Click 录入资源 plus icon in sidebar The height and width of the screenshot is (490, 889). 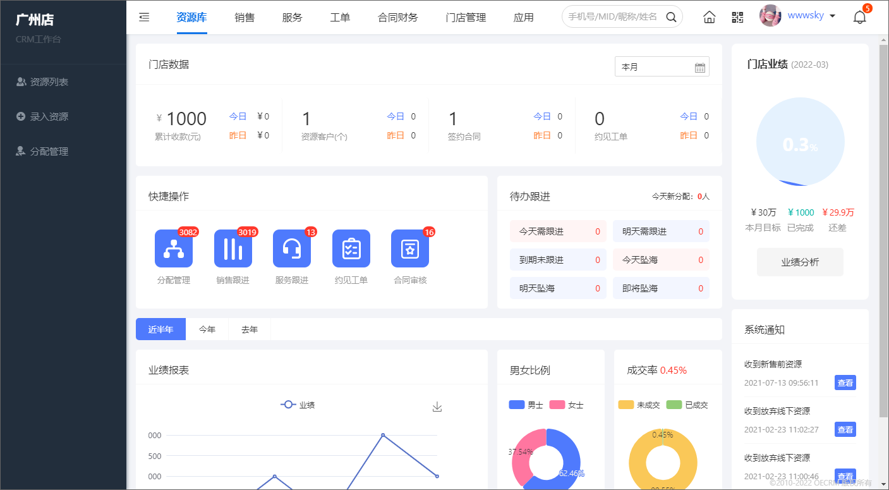tap(21, 116)
